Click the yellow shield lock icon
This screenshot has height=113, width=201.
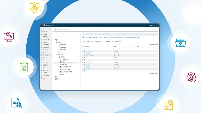34,7
